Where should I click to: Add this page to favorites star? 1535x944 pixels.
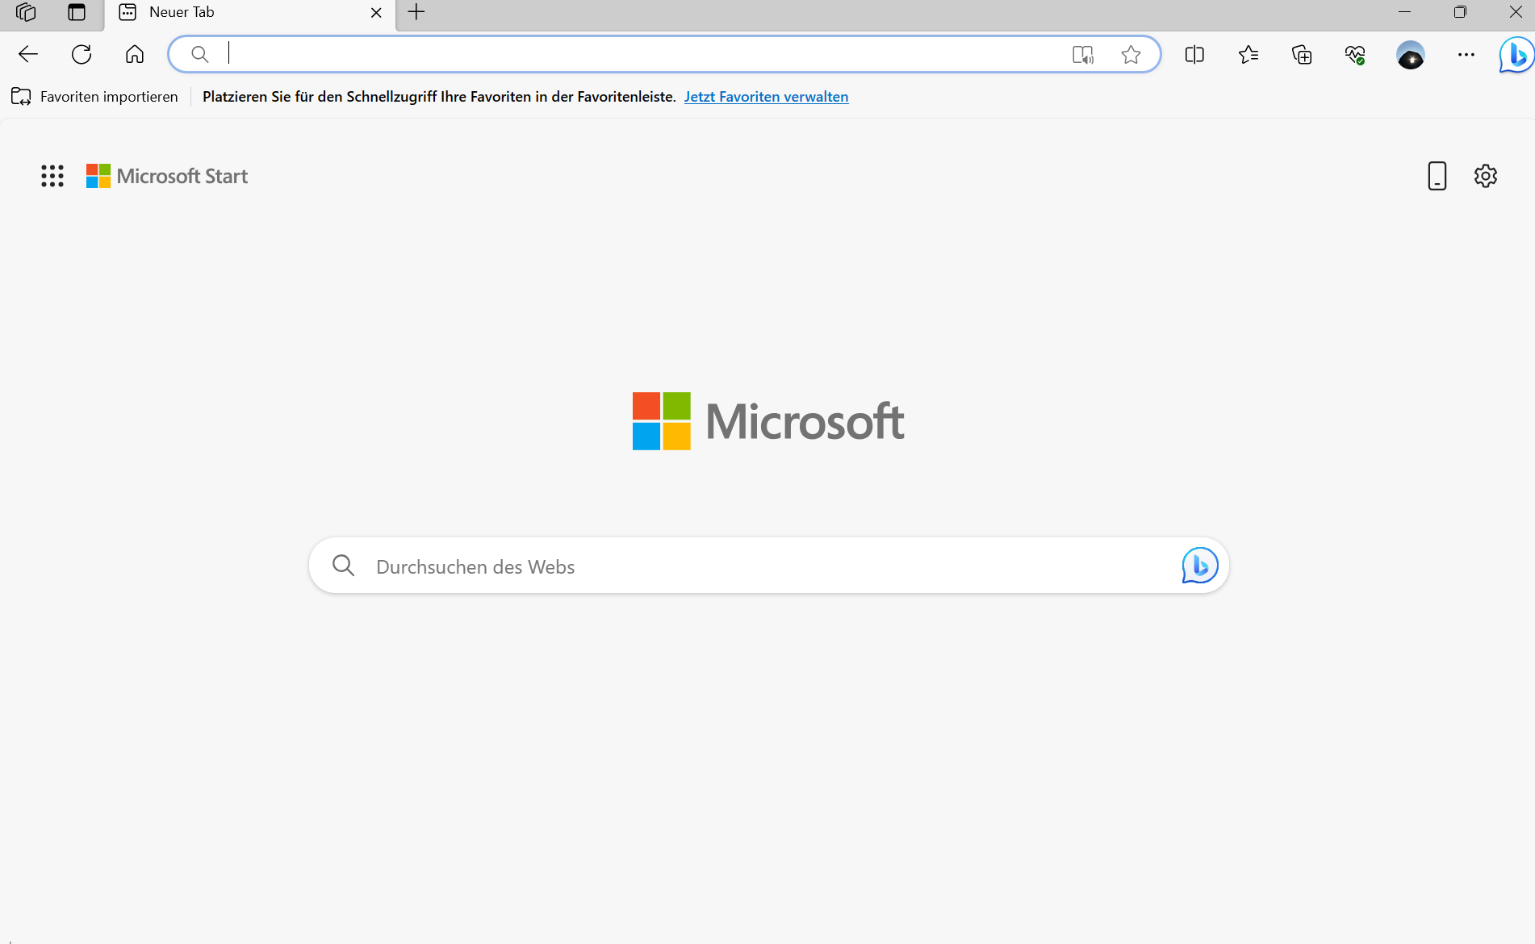(x=1131, y=54)
